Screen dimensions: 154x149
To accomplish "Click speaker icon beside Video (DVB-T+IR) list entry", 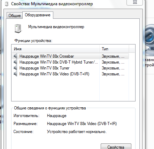I will point(15,74).
